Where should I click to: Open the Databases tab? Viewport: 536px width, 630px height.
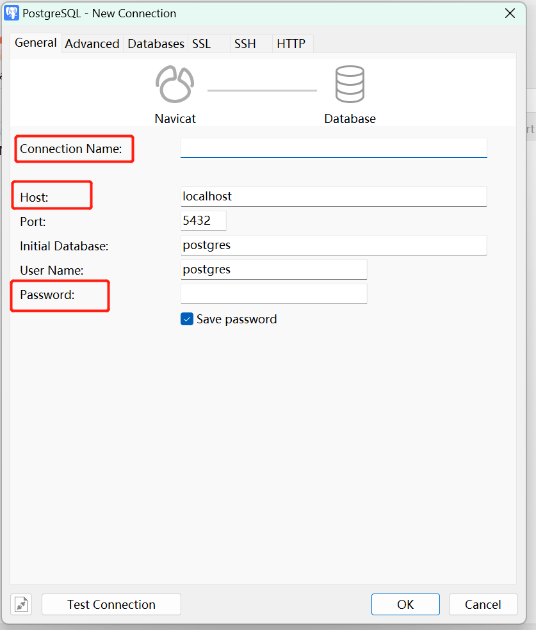point(156,44)
